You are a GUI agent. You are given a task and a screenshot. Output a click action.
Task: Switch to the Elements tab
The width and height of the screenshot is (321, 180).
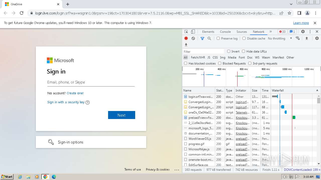[x=208, y=32]
